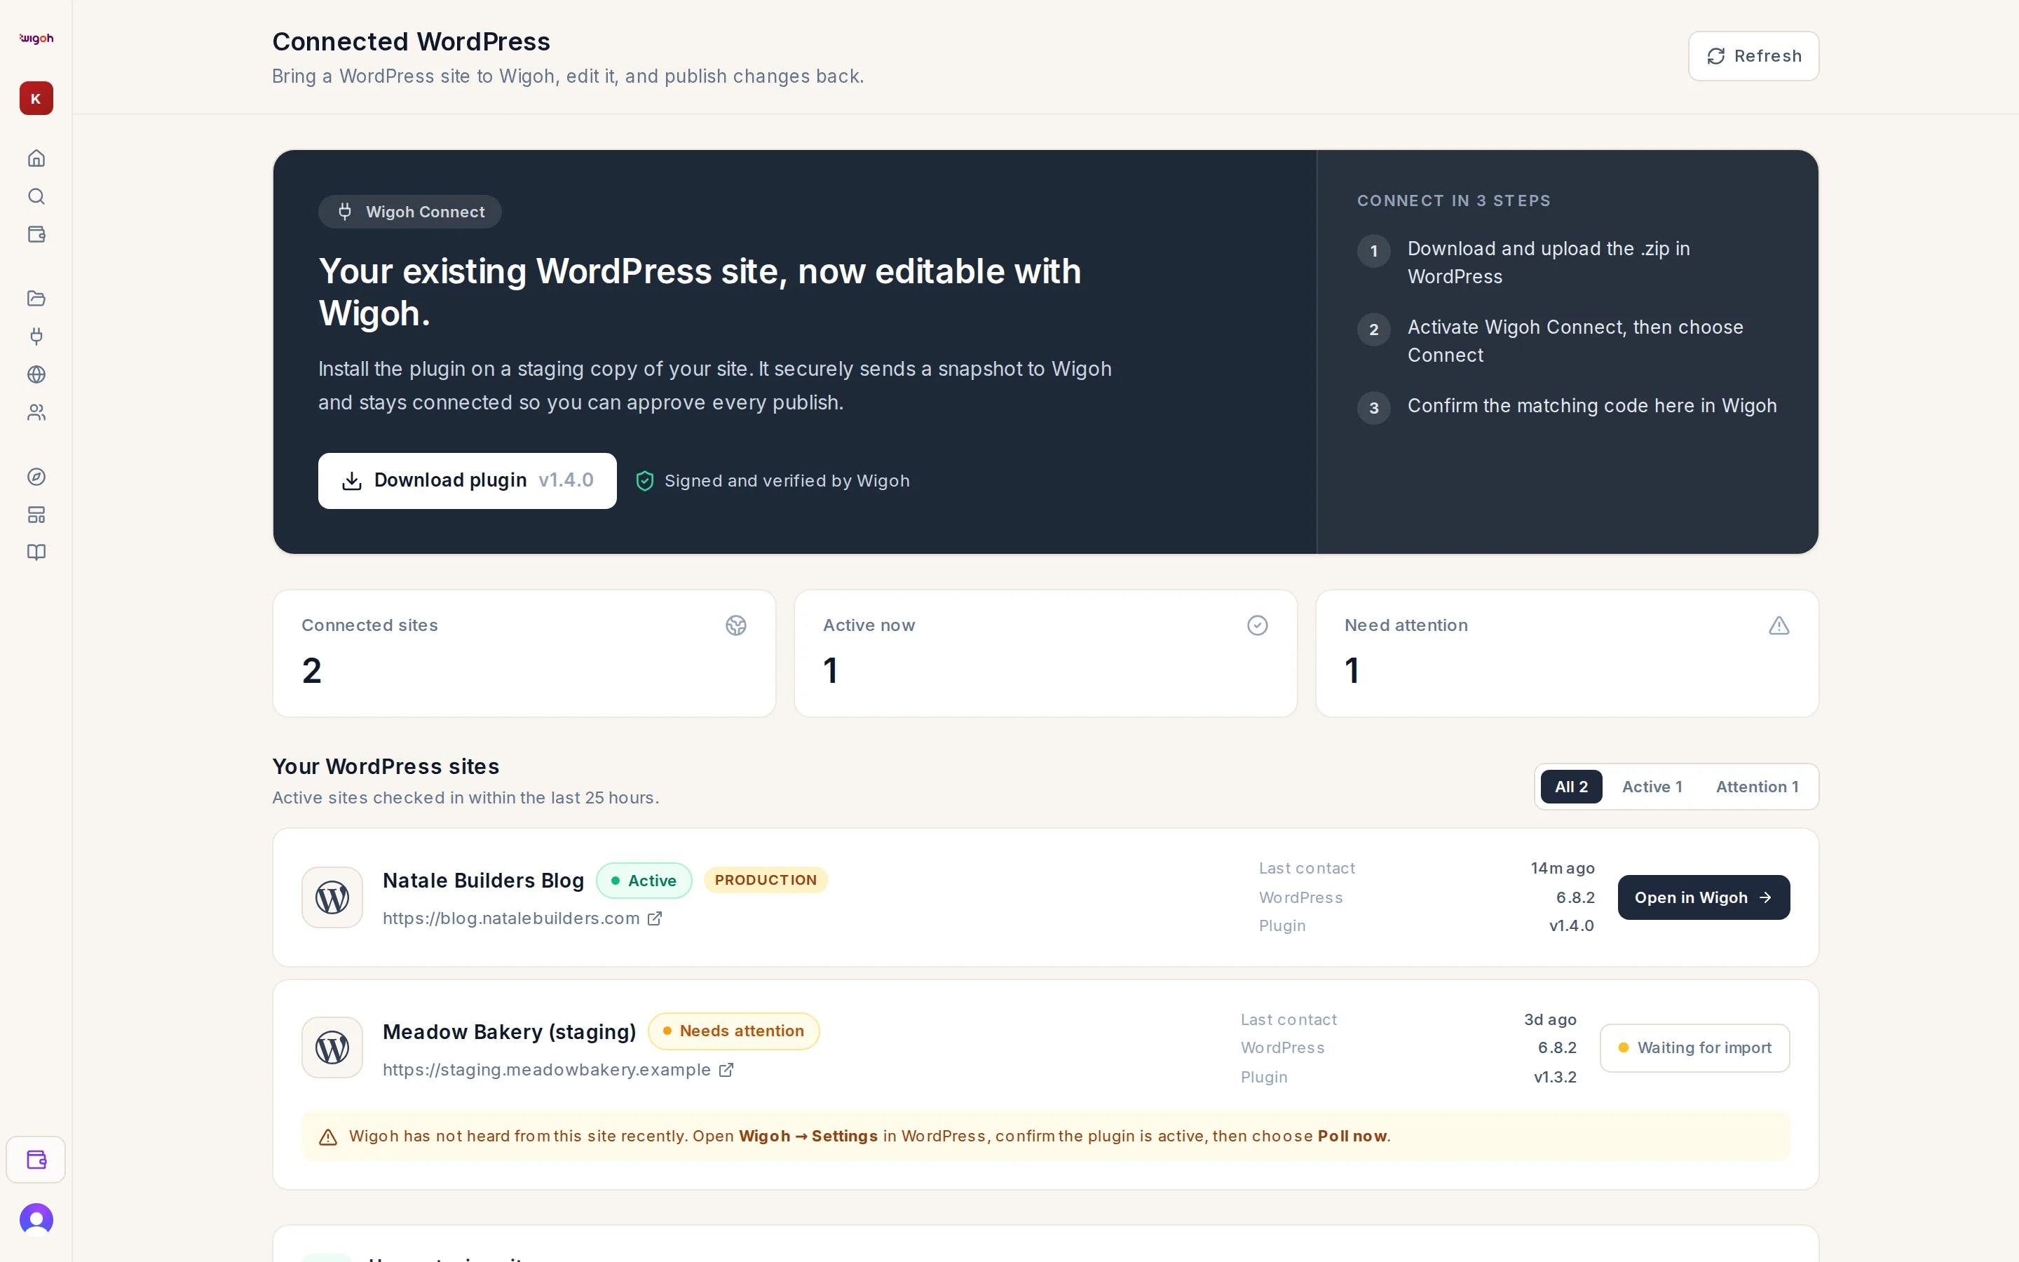Select the plug icon in sidebar

tap(36, 337)
